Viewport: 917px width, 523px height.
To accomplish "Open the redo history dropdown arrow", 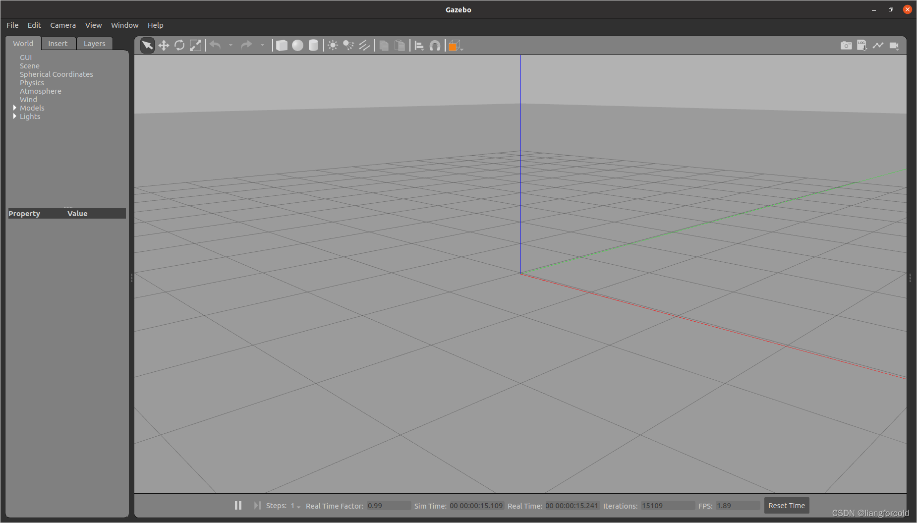I will coord(262,46).
